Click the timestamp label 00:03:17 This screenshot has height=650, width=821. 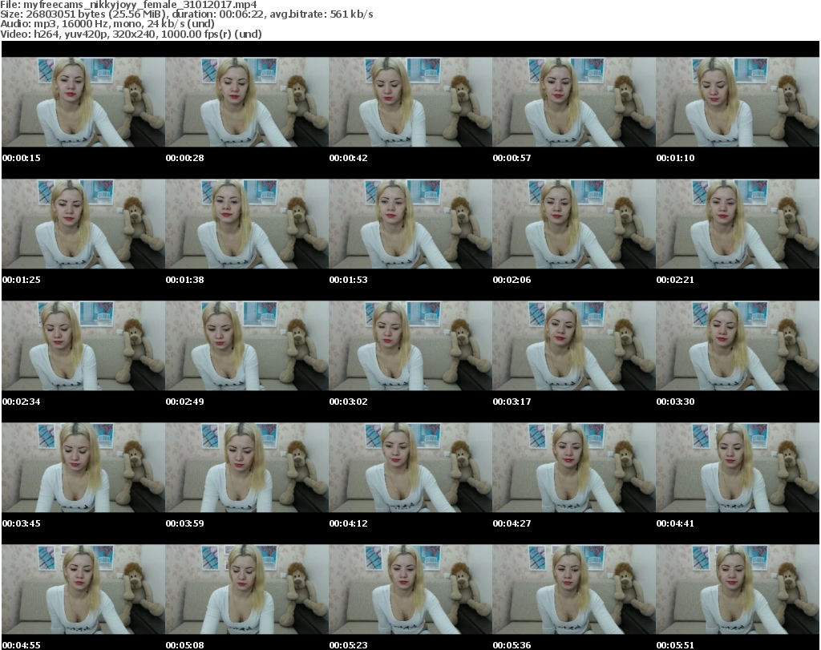coord(512,402)
